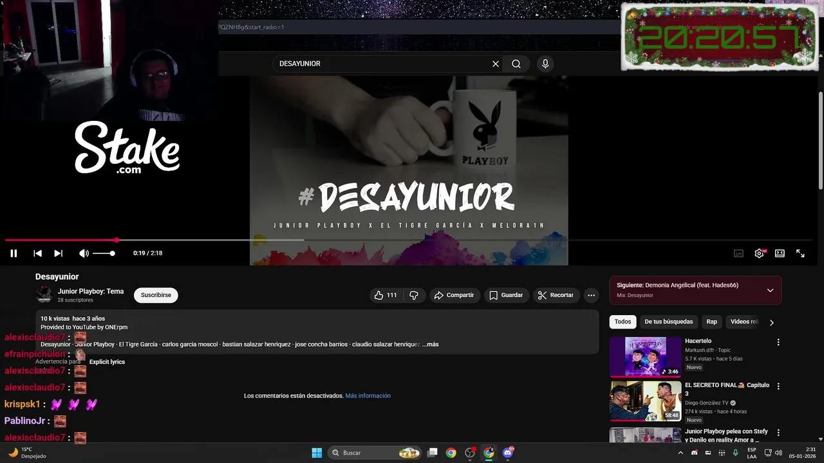Open Compartir share dialog
This screenshot has width=824, height=463.
pyautogui.click(x=454, y=295)
